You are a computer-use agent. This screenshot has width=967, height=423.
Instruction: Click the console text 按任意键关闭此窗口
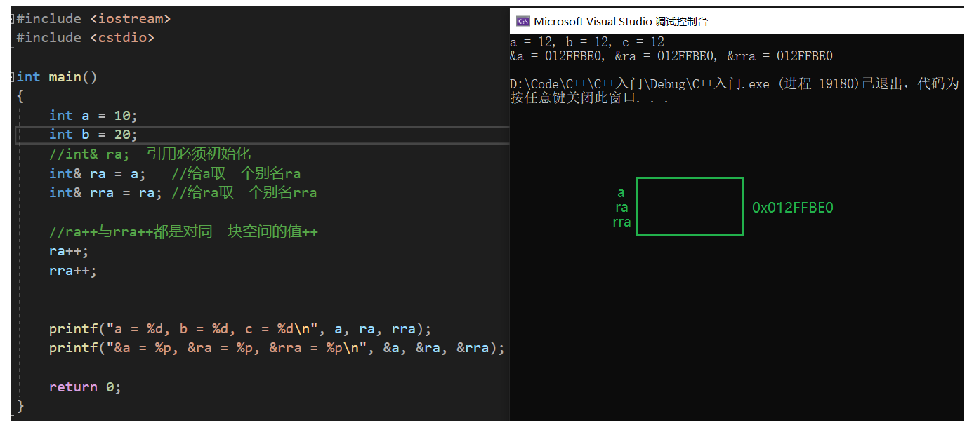point(589,98)
